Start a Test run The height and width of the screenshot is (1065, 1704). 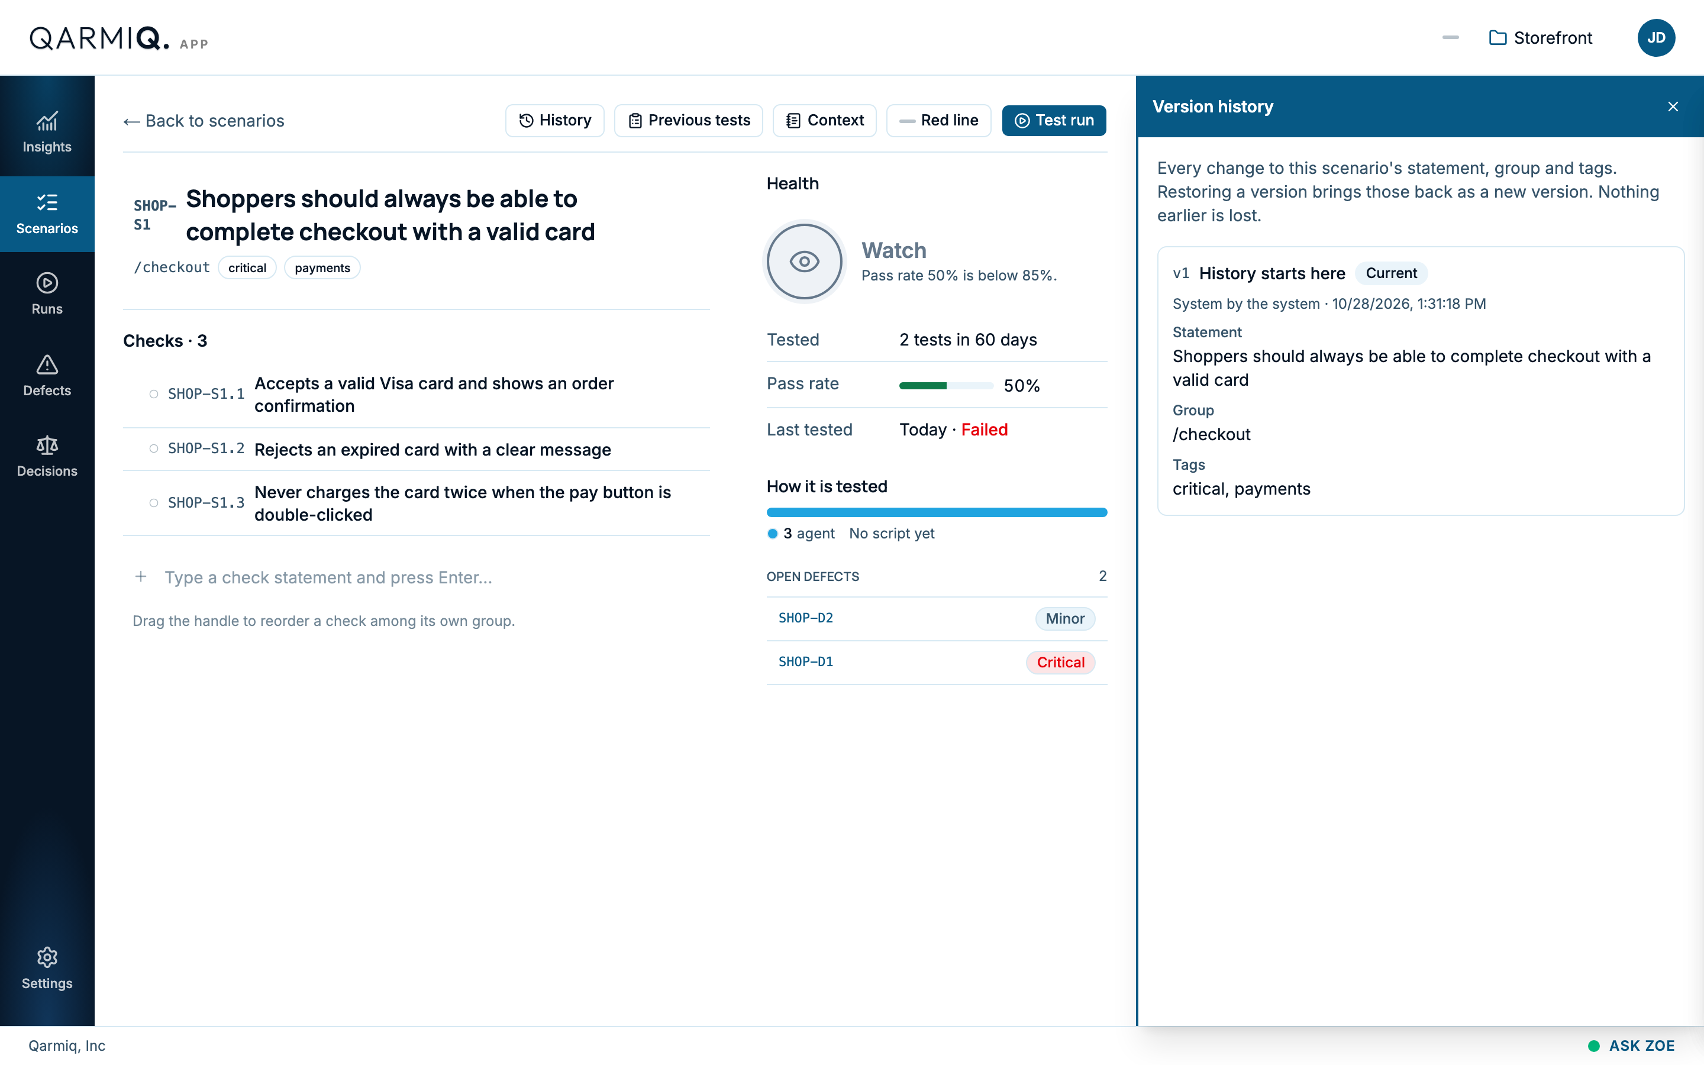[1054, 121]
